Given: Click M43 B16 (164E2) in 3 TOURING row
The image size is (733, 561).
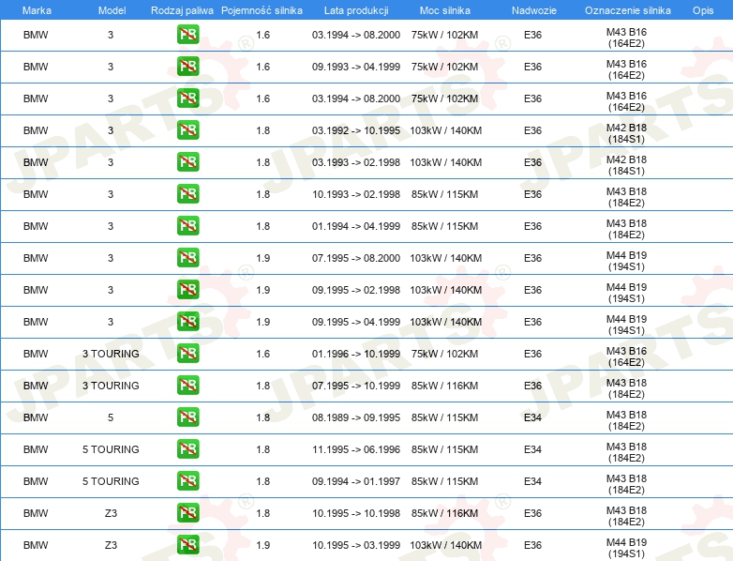Looking at the screenshot, I should (x=626, y=356).
